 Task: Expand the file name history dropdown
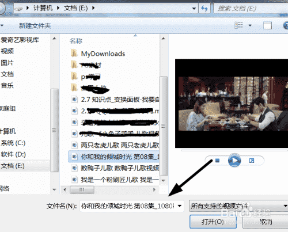click(x=180, y=206)
